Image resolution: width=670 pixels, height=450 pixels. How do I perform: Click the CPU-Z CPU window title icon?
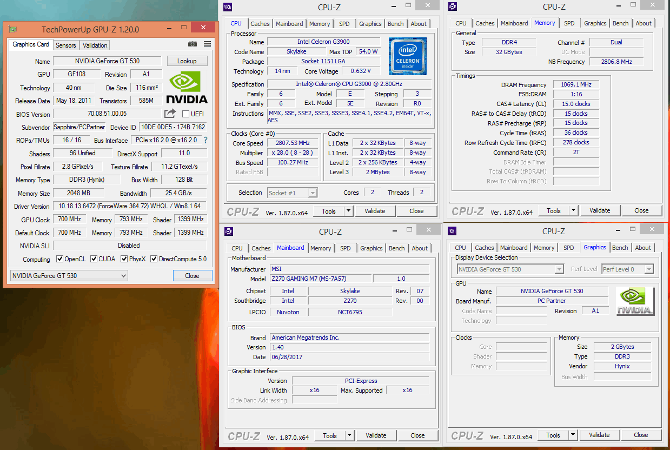pyautogui.click(x=228, y=7)
